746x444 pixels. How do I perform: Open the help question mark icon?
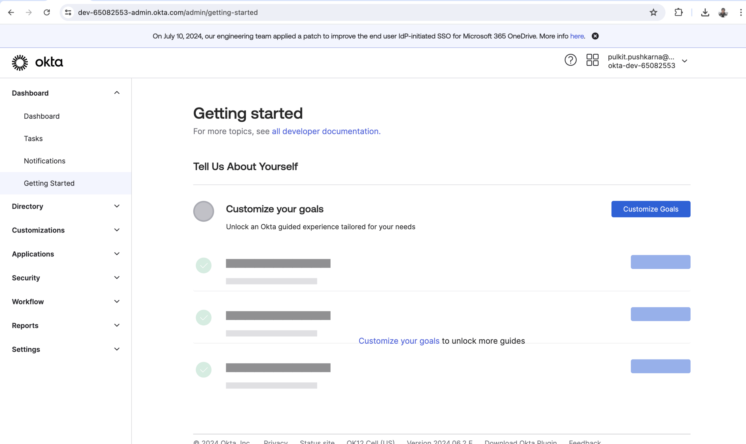(x=570, y=60)
